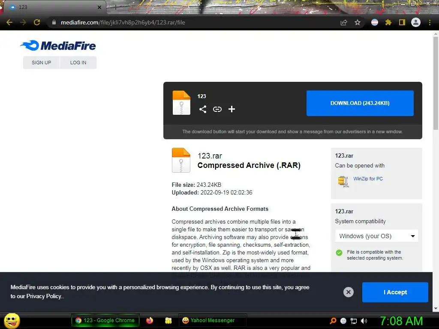This screenshot has width=439, height=329.
Task: Click the network tray icon
Action: coord(354,321)
